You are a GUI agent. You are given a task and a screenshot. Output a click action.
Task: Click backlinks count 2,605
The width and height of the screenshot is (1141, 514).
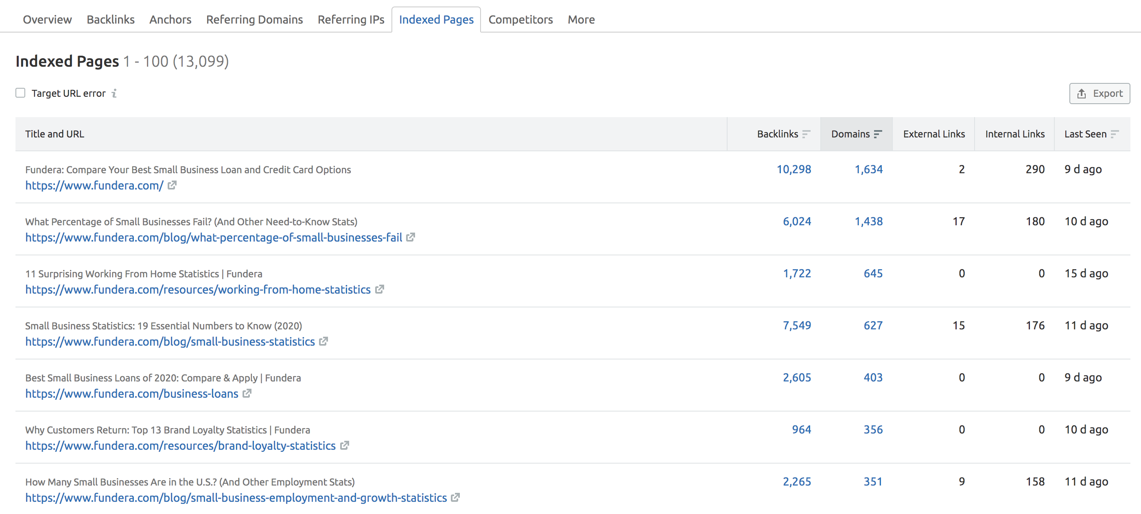point(797,377)
